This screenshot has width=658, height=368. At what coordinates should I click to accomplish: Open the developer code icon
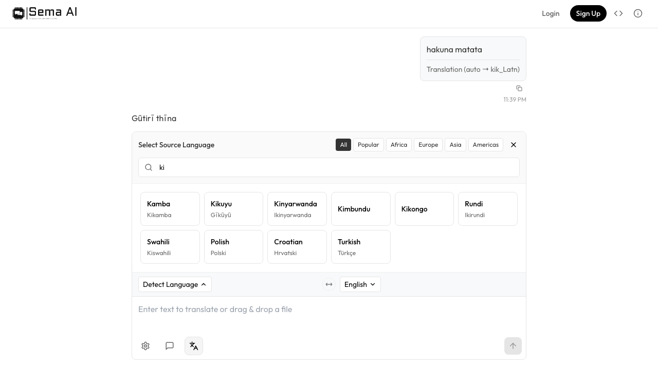click(618, 13)
